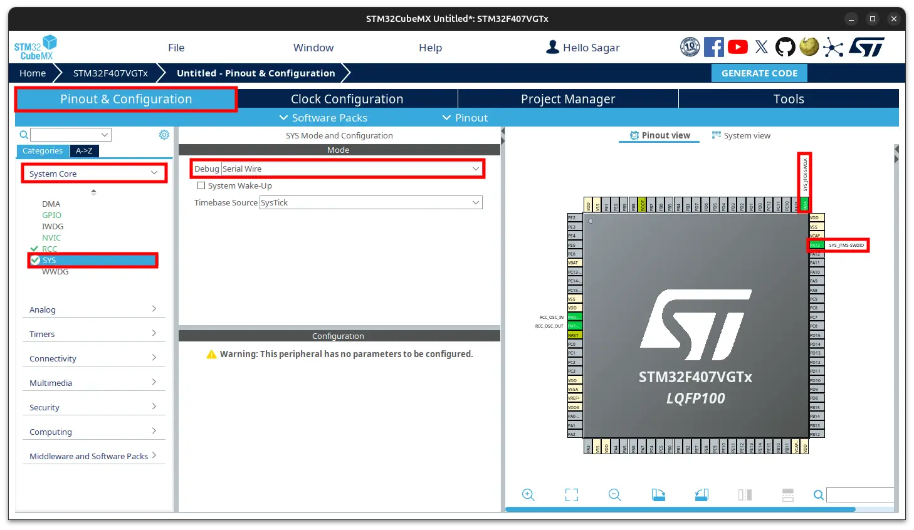Rotate the chip view counter-clockwise
This screenshot has height=530, width=914.
[701, 495]
